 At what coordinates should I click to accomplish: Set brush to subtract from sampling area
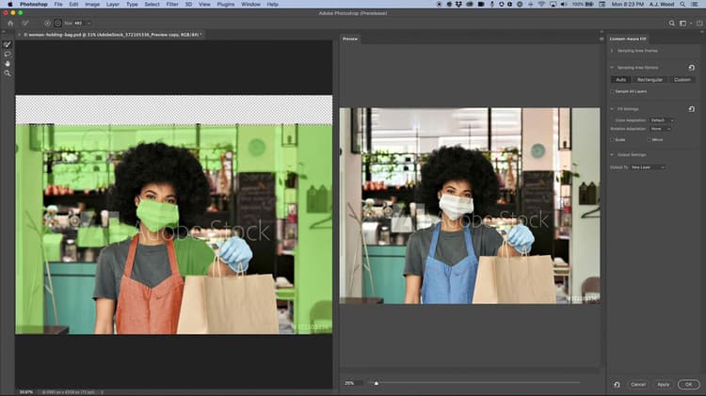(x=57, y=23)
